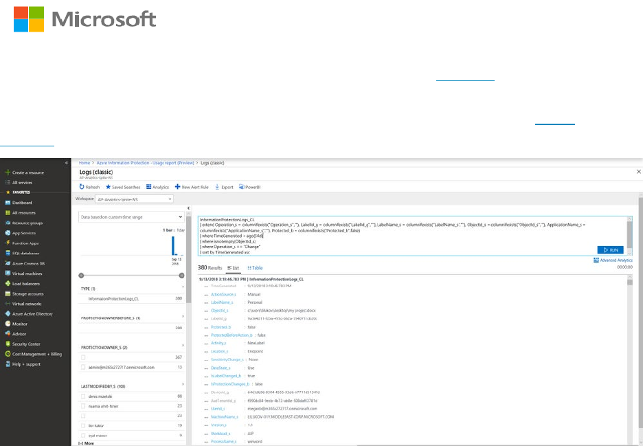Select the App Services icon

click(x=8, y=233)
